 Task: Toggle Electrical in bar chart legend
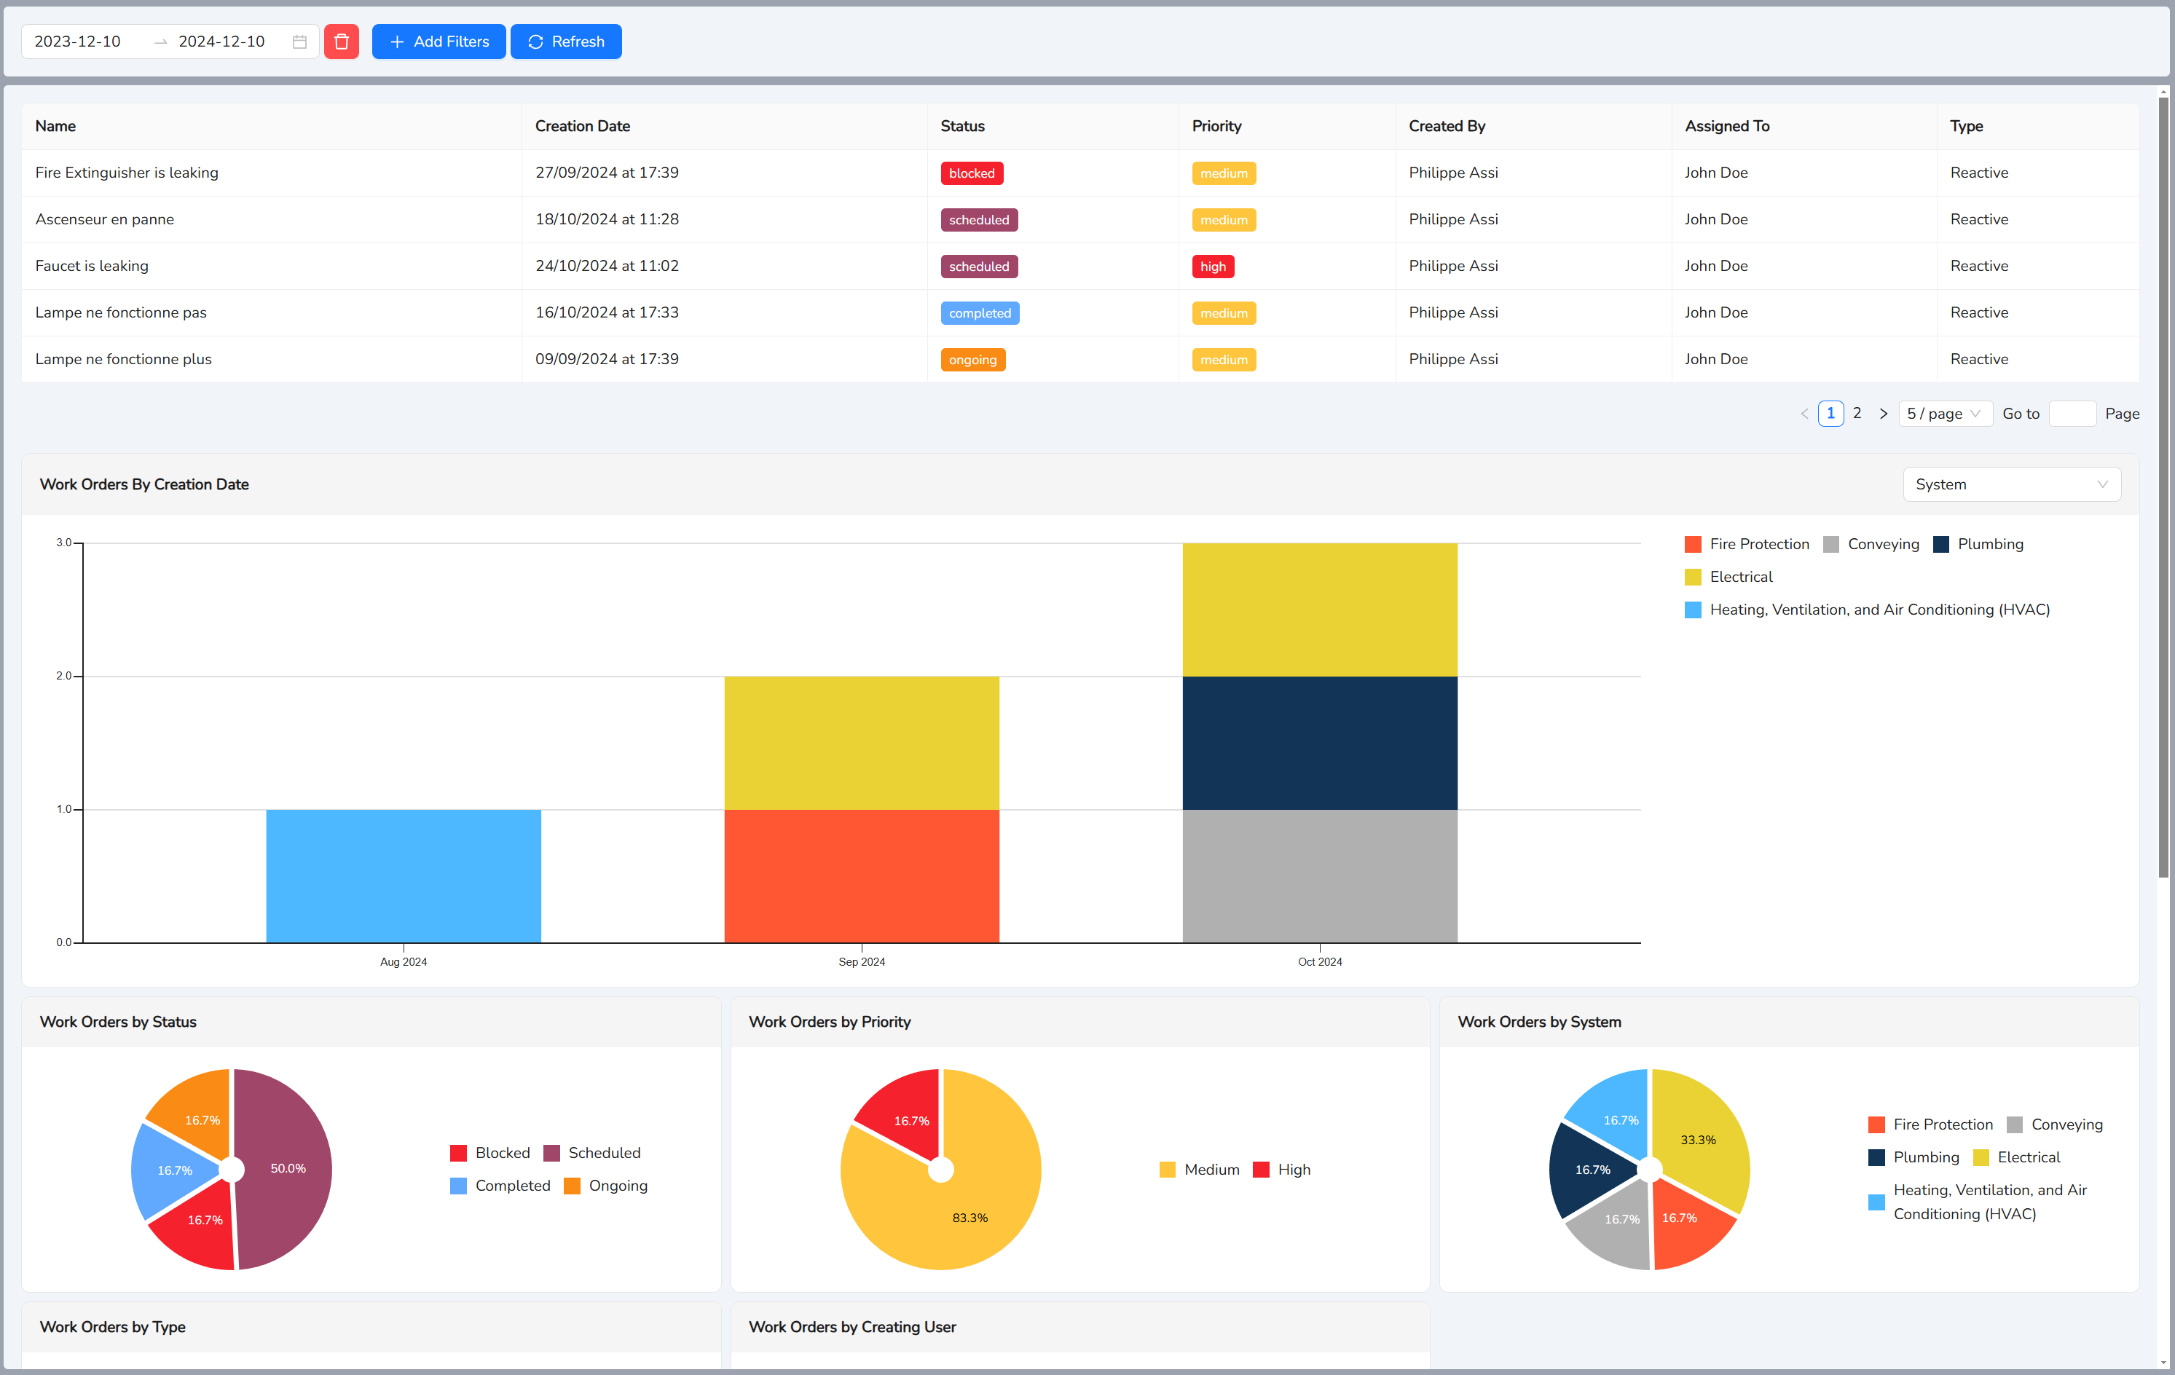tap(1728, 577)
